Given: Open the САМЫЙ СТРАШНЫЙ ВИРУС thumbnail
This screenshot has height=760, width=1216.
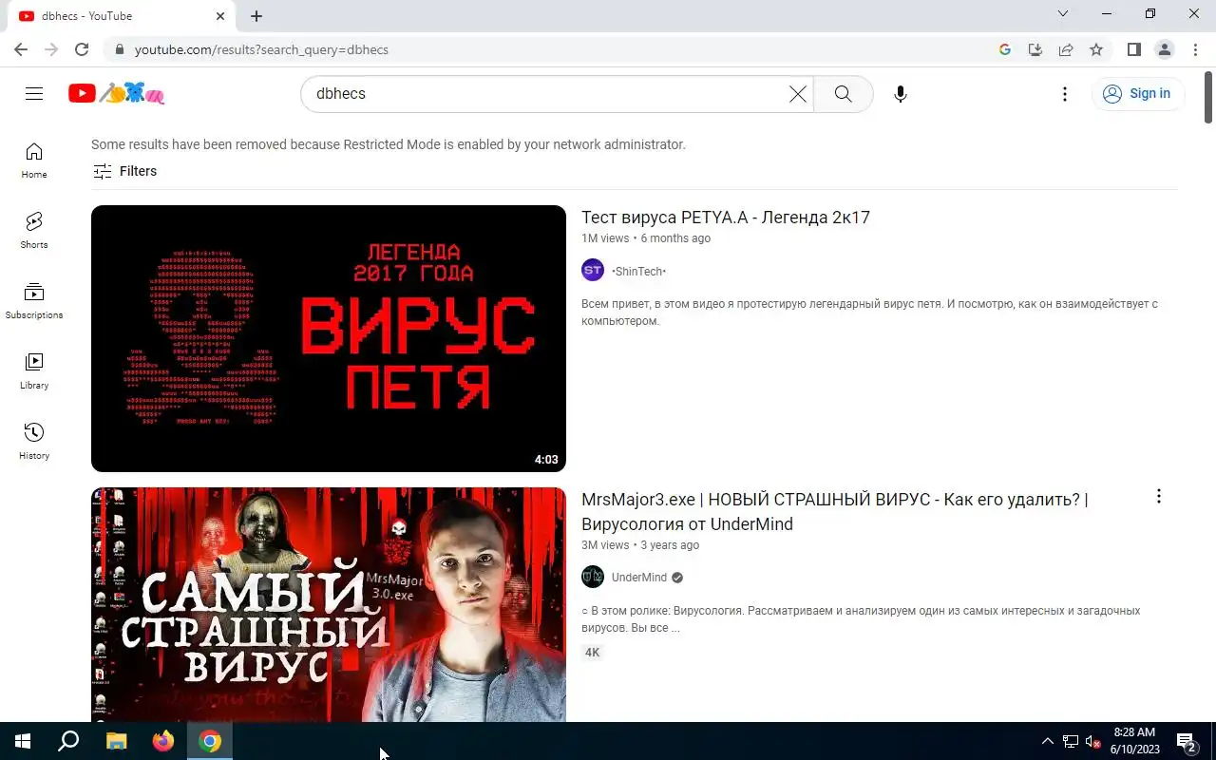Looking at the screenshot, I should pyautogui.click(x=329, y=604).
